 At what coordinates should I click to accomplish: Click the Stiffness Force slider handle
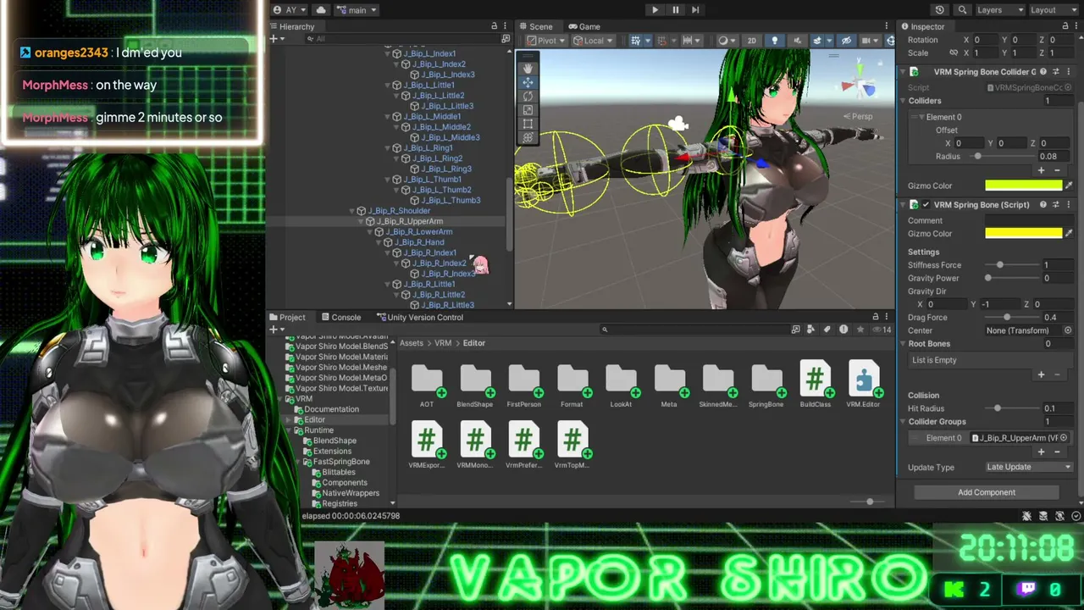pyautogui.click(x=1000, y=265)
